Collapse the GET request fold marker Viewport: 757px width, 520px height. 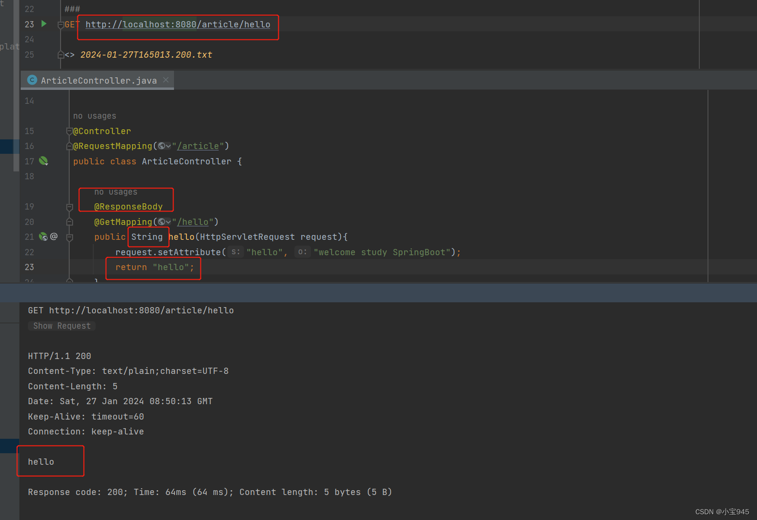pyautogui.click(x=61, y=25)
